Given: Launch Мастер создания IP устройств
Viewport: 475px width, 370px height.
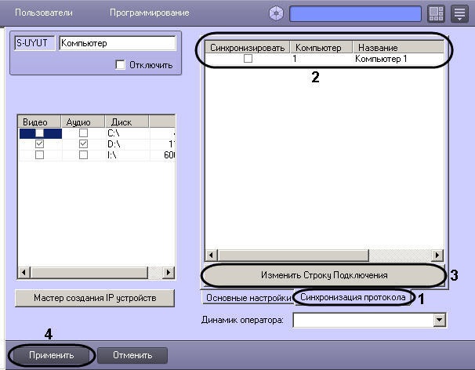Looking at the screenshot, I should (x=94, y=298).
